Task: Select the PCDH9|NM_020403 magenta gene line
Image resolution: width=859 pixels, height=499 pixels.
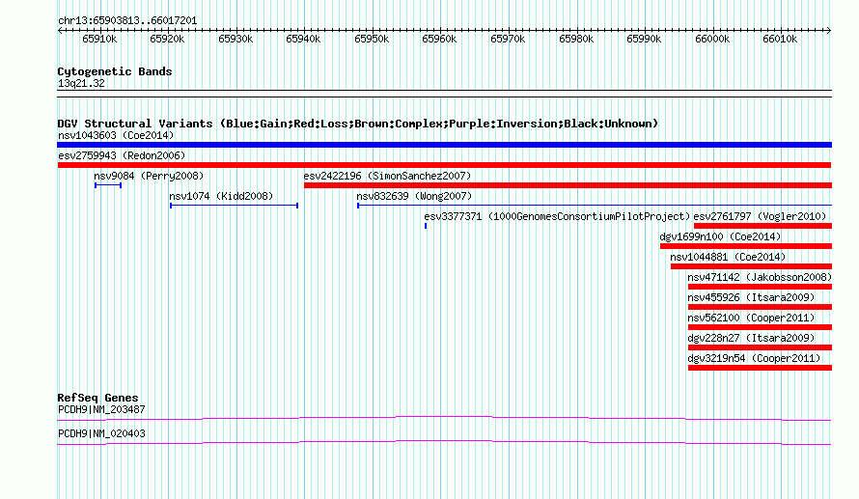Action: pyautogui.click(x=444, y=443)
